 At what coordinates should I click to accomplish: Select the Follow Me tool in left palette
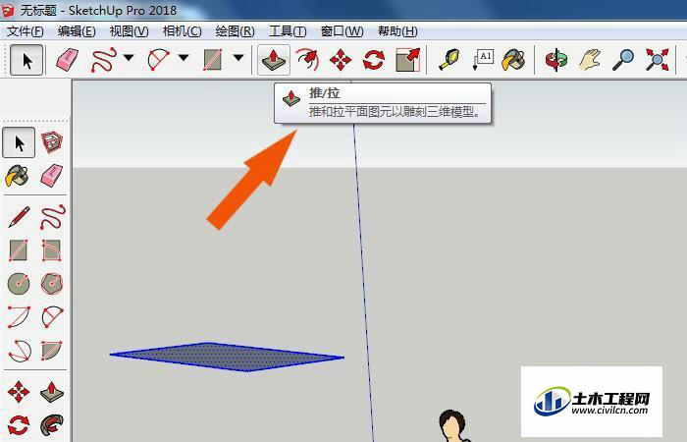tap(52, 425)
